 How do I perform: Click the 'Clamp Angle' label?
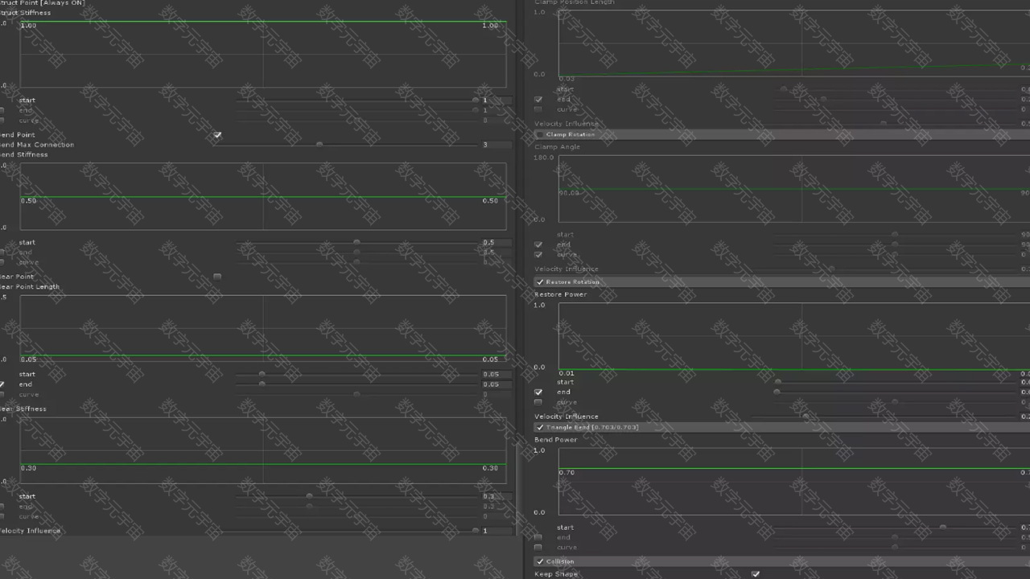coord(557,147)
